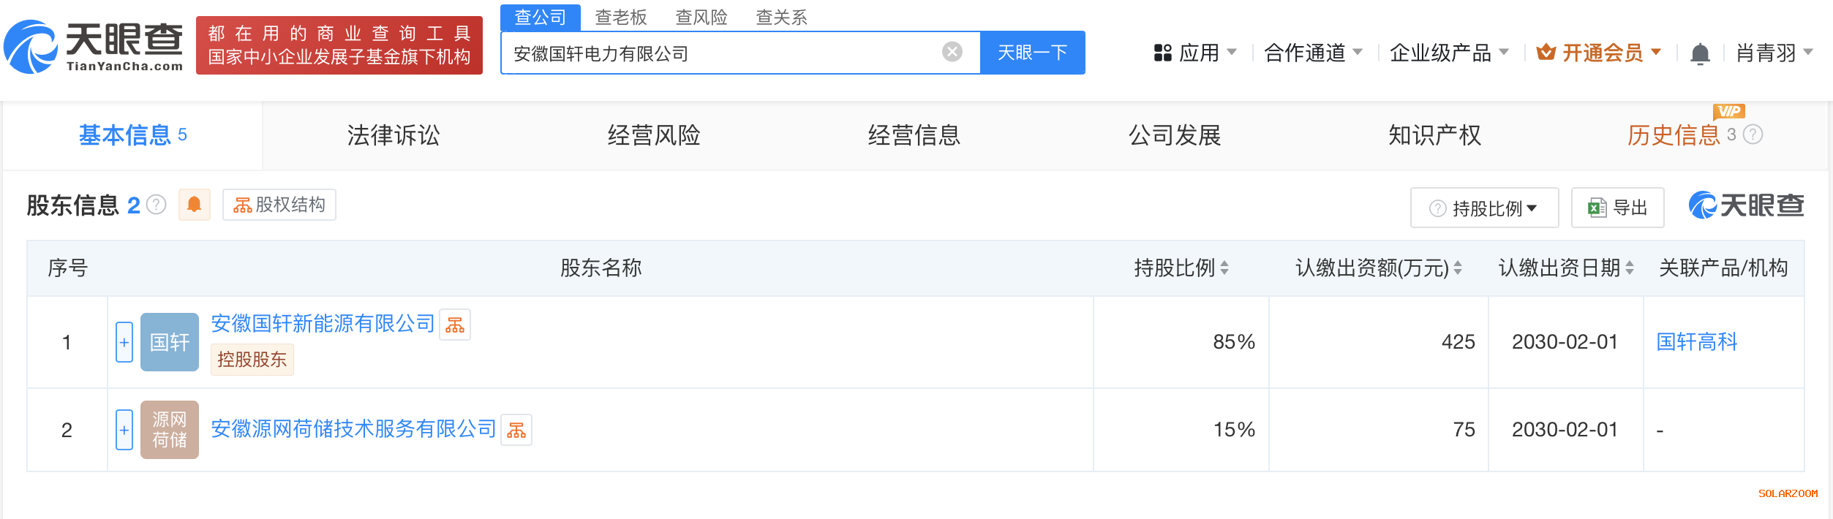Click the 国轩 company logo thumbnail
This screenshot has width=1833, height=519.
click(x=170, y=342)
